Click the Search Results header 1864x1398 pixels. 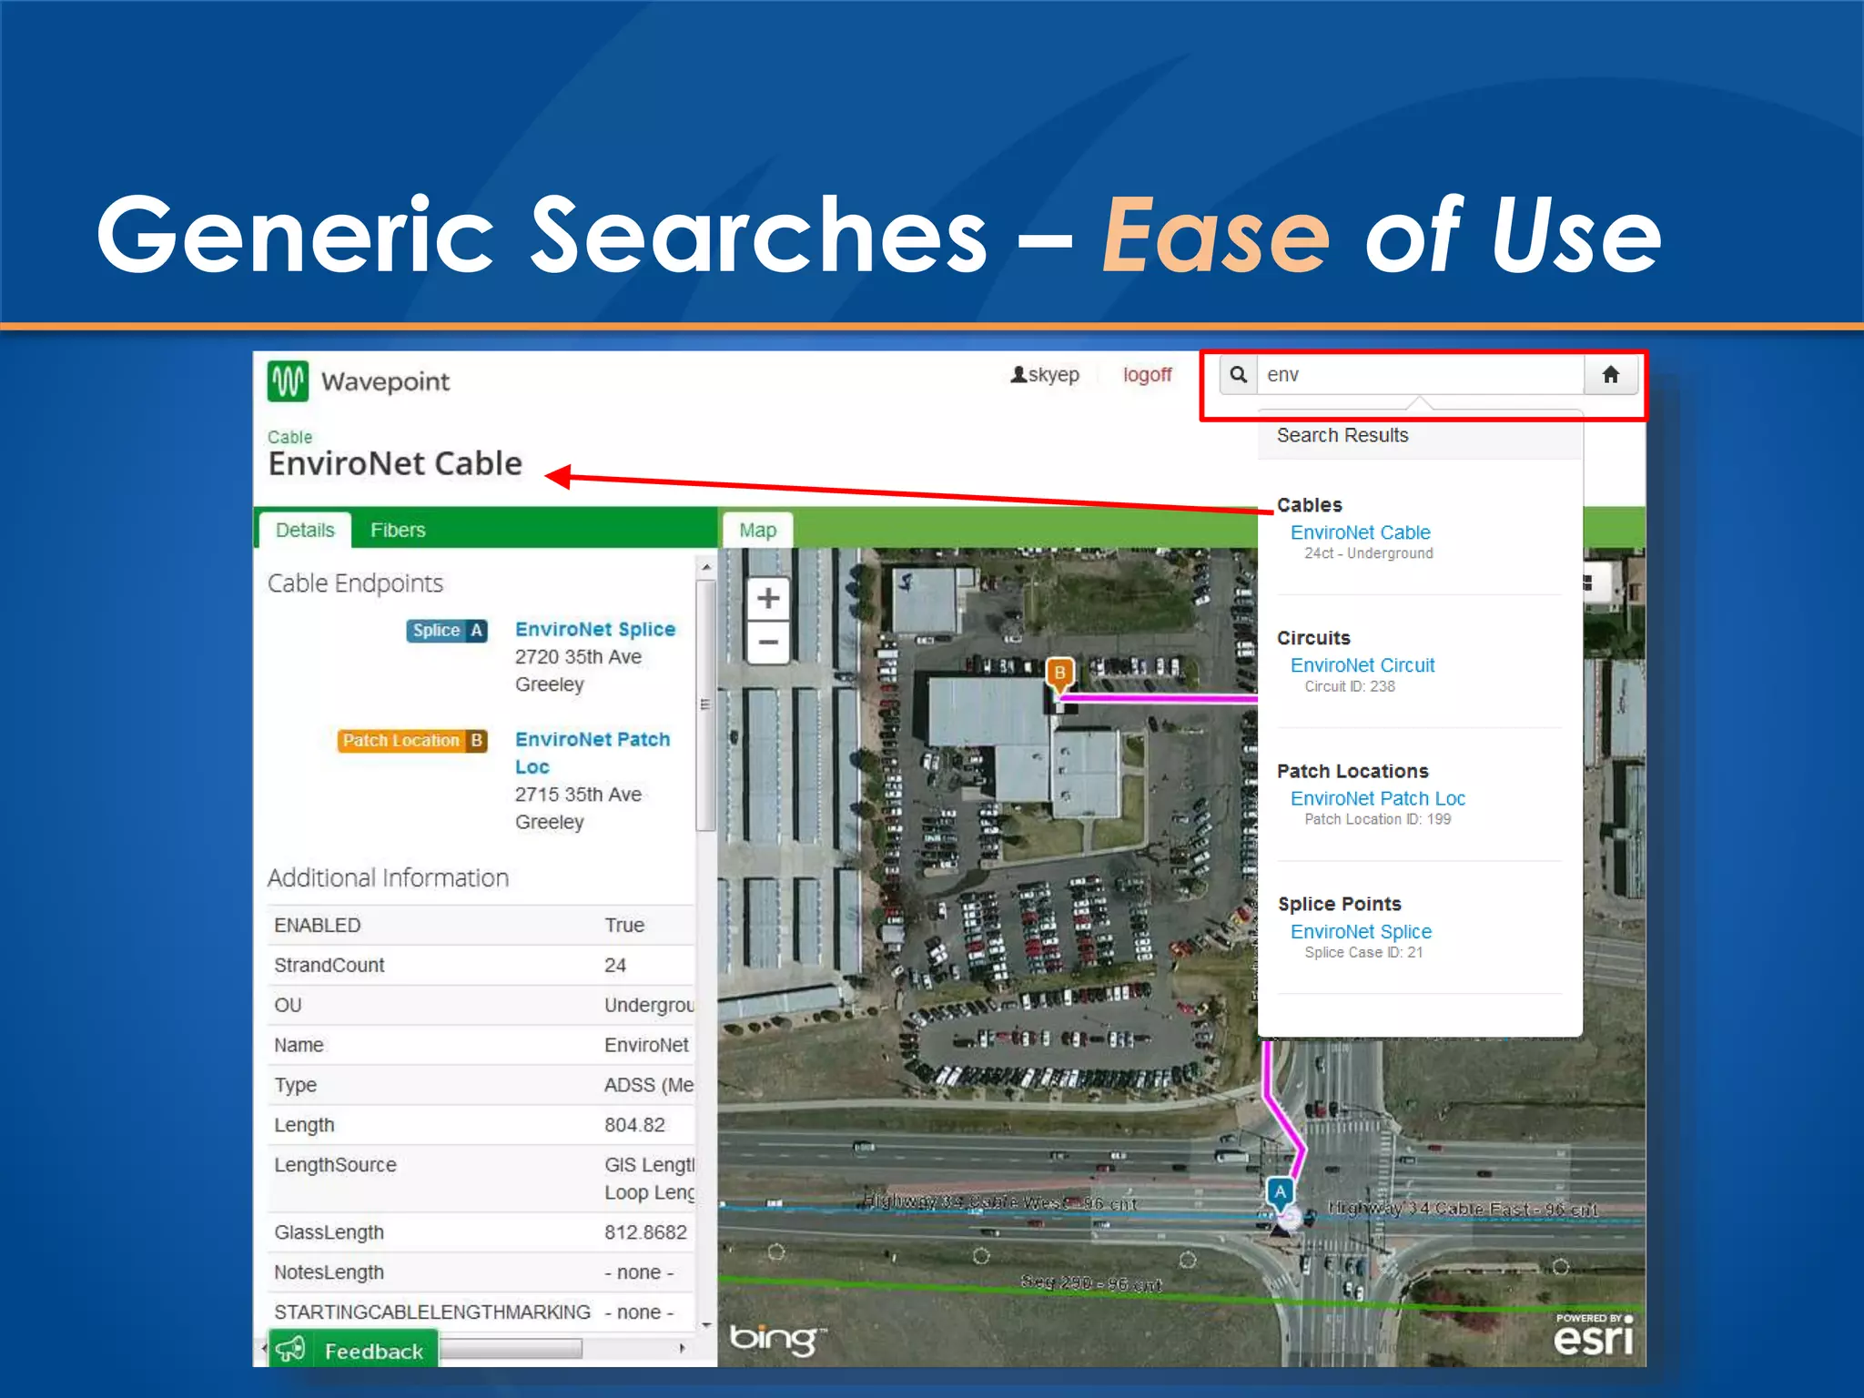tap(1342, 435)
